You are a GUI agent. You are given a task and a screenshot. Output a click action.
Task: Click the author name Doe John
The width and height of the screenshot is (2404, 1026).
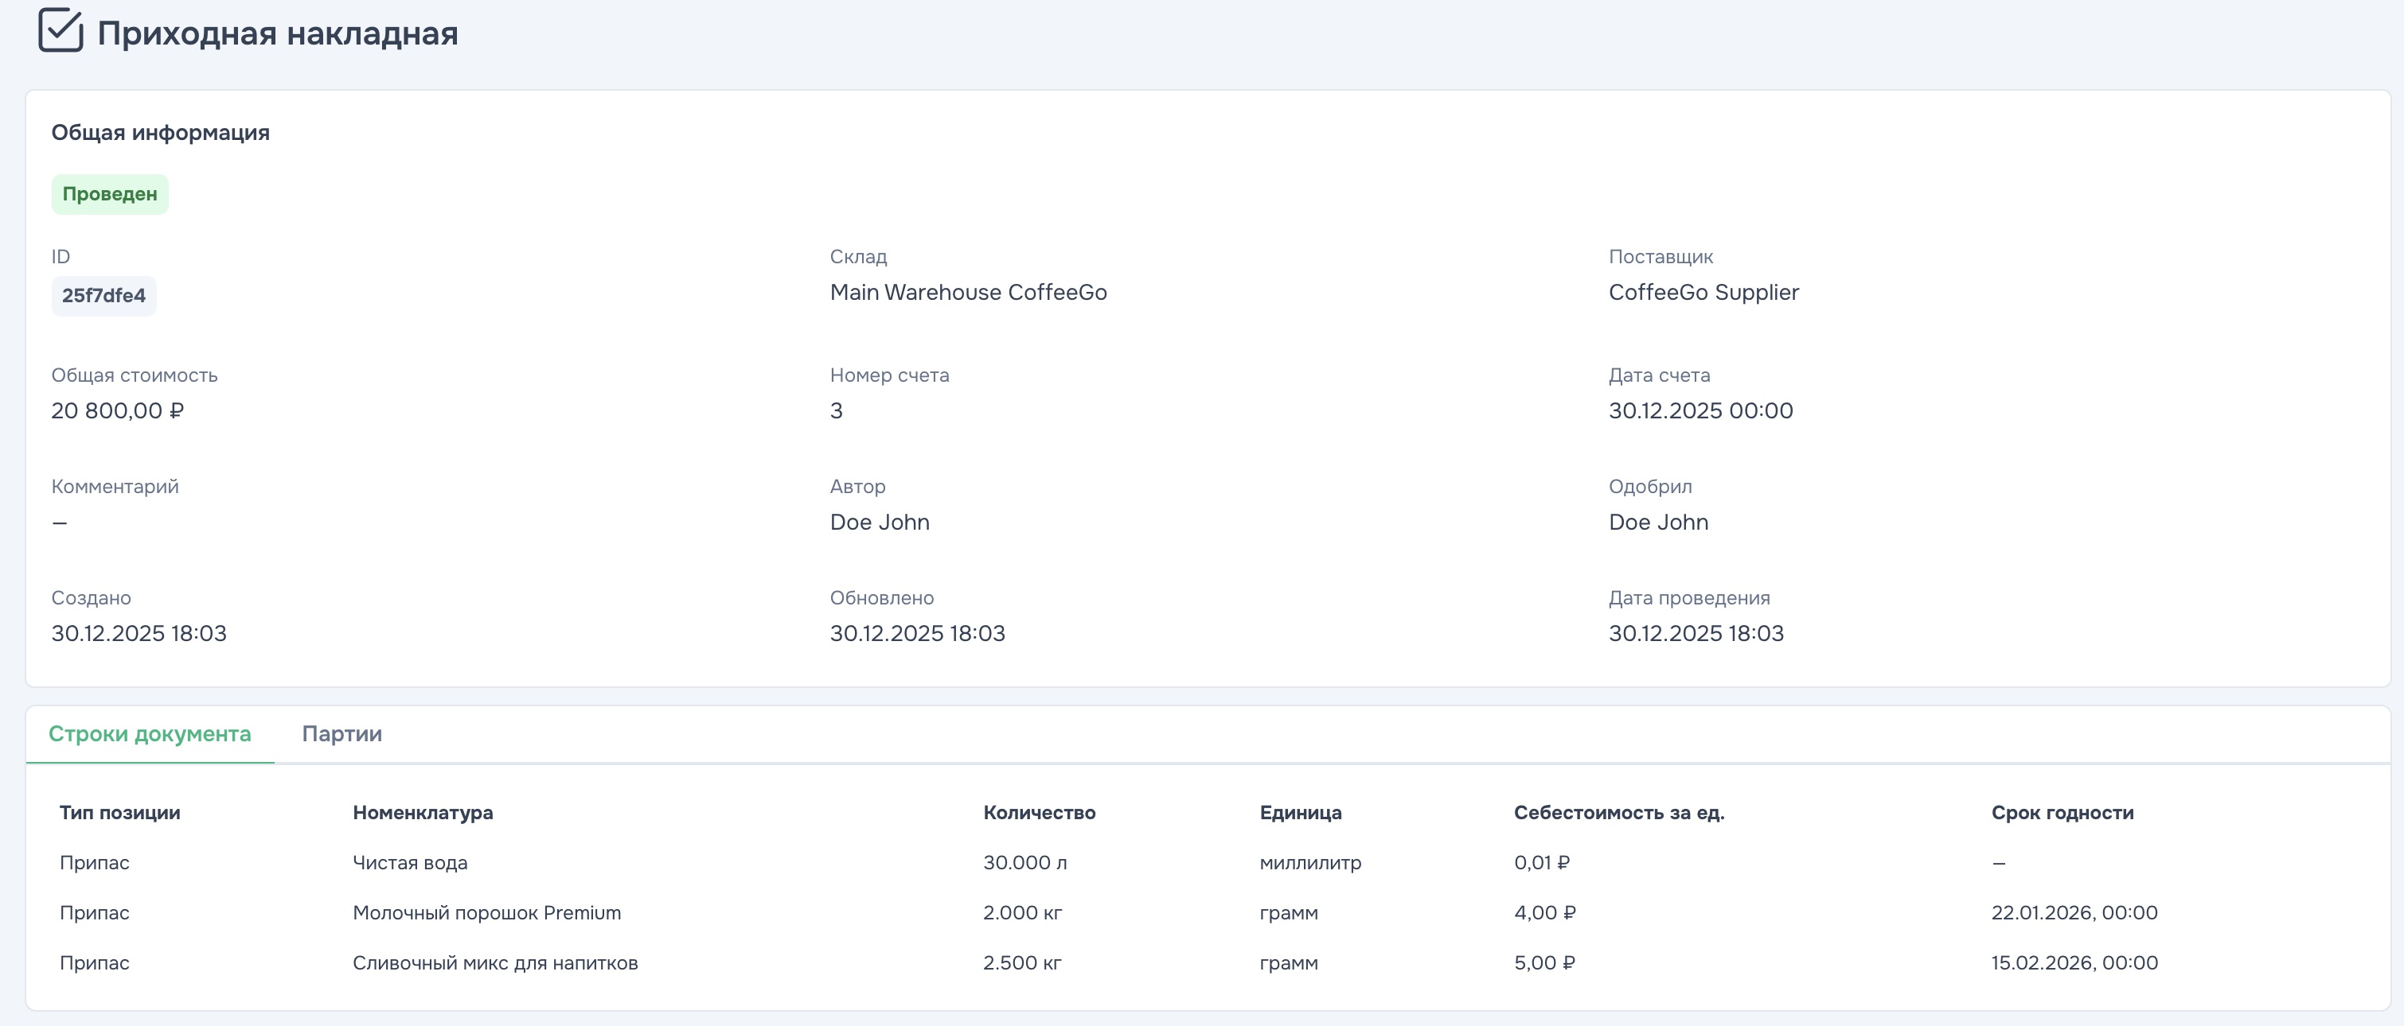point(879,523)
